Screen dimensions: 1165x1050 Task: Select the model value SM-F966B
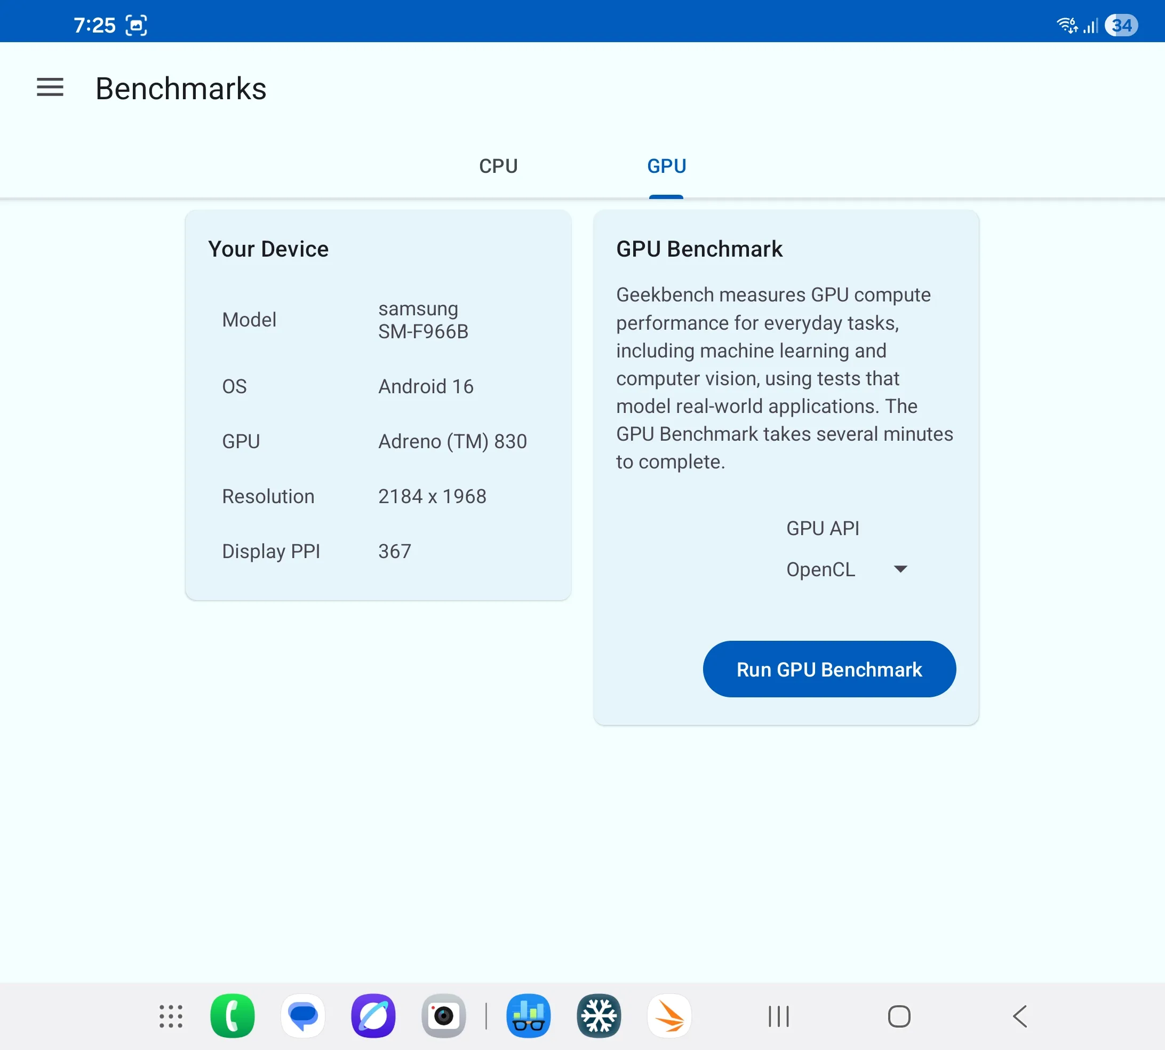coord(424,332)
